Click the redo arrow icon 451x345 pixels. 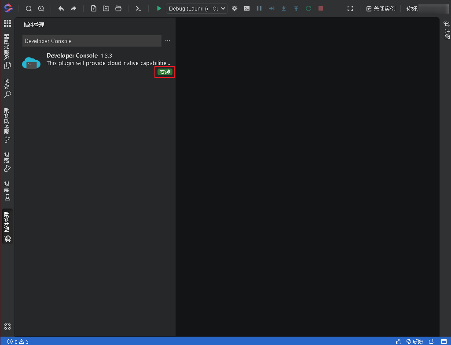point(73,9)
